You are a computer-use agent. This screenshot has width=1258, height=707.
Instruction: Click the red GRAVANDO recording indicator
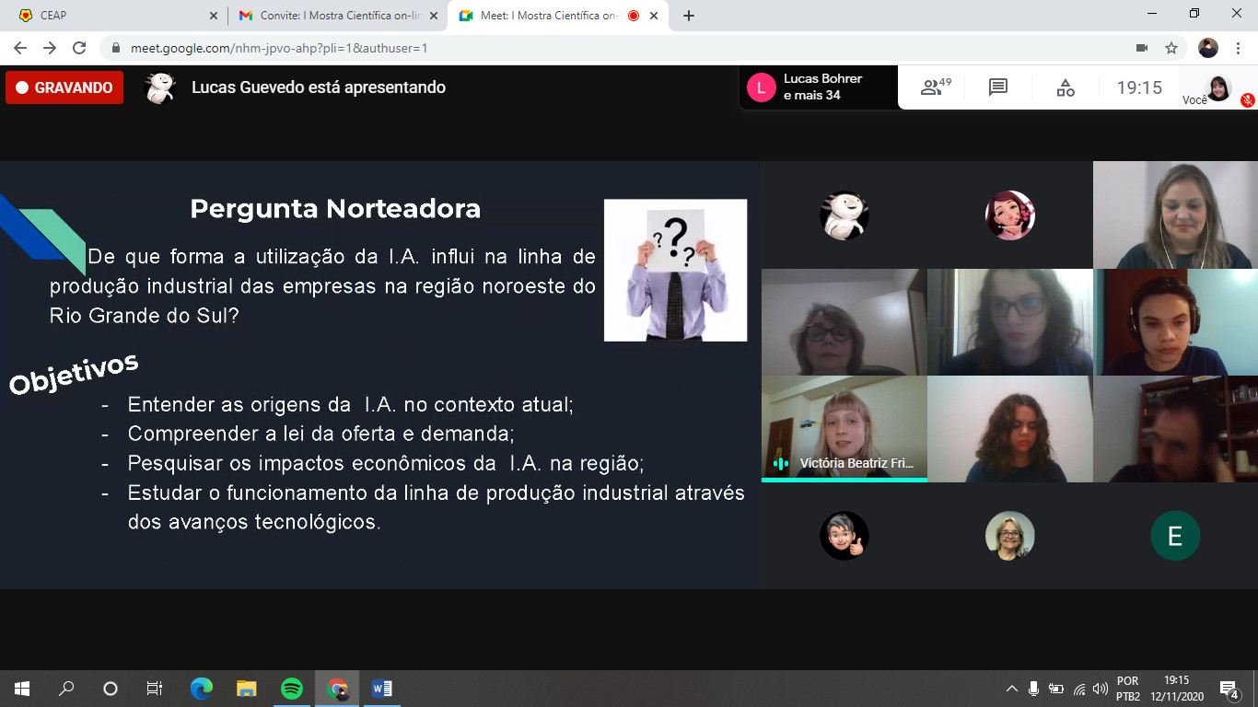64,87
